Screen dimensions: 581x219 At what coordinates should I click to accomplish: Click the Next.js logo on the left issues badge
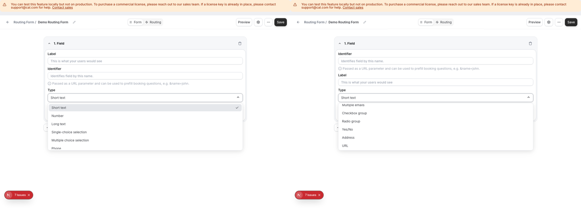(9, 195)
